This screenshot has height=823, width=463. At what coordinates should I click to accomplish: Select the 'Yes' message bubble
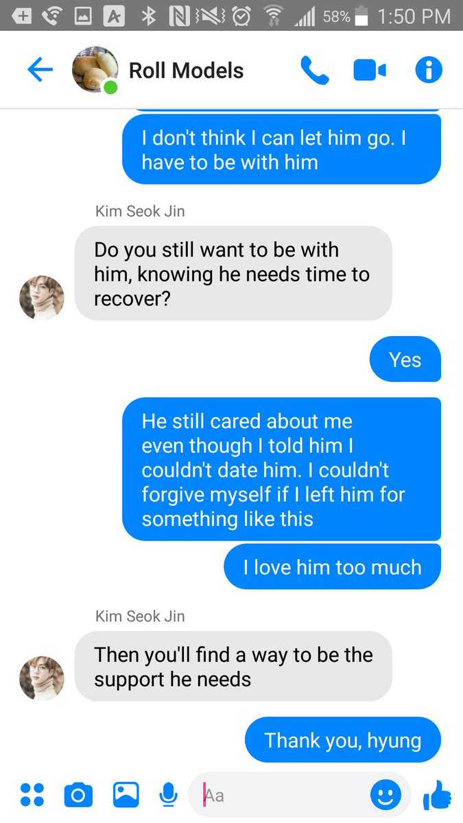click(405, 359)
